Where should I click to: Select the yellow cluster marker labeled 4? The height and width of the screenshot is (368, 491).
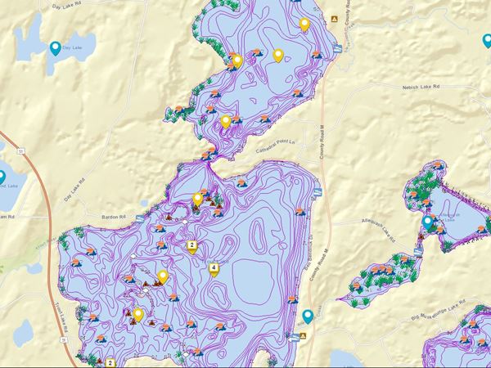click(x=214, y=269)
